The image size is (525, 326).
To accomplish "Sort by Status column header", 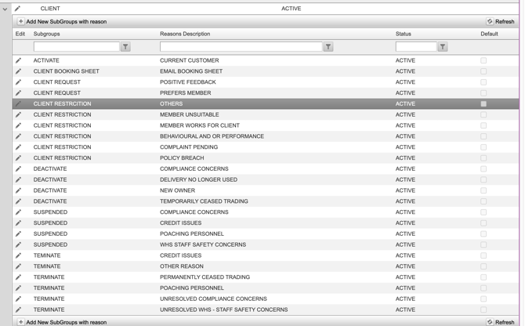I will [404, 34].
